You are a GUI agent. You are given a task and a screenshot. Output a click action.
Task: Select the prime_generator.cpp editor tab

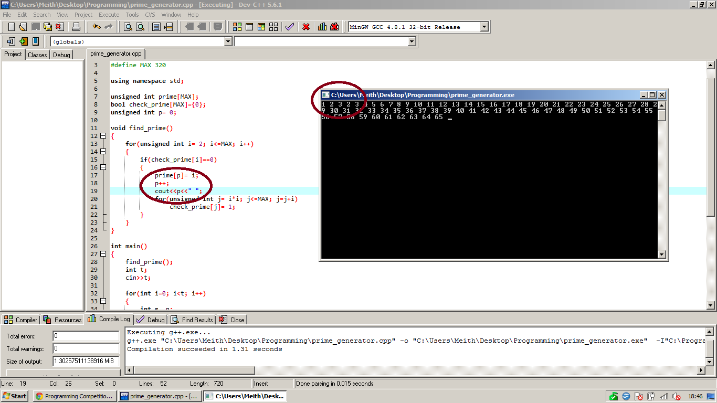point(116,54)
